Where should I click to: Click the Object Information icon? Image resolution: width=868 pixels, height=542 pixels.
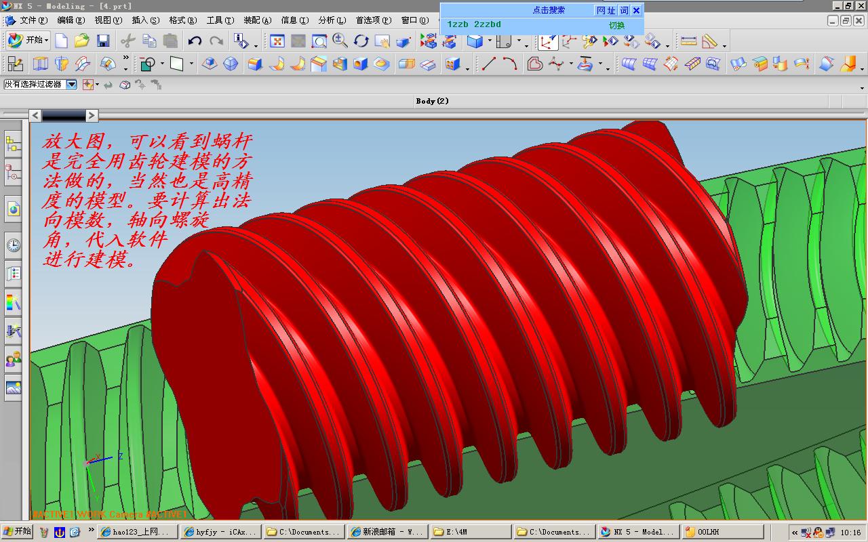point(239,41)
